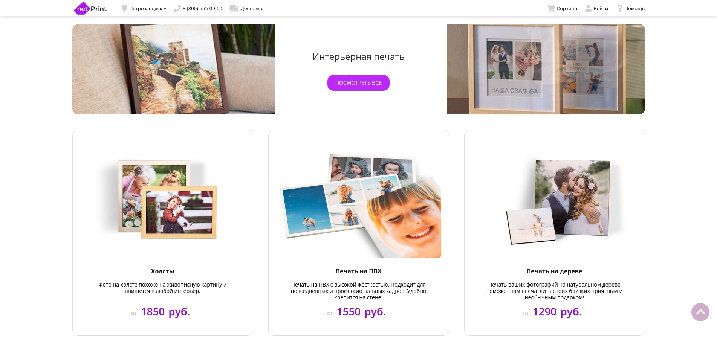Click the location pin icon
The width and height of the screenshot is (717, 349).
click(x=124, y=8)
